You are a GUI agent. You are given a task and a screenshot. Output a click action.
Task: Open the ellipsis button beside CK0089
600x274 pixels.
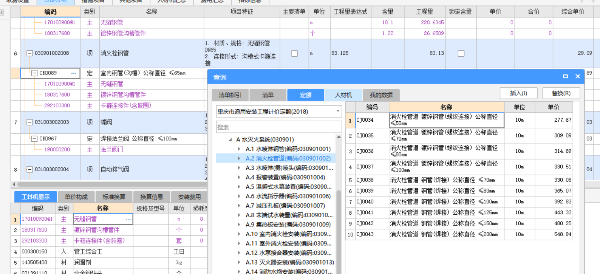point(74,73)
